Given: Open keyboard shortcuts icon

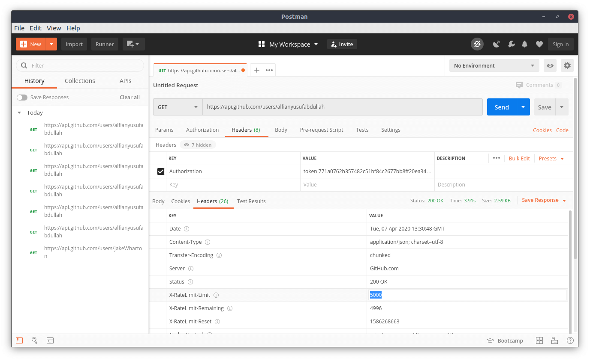Looking at the screenshot, I should point(554,340).
